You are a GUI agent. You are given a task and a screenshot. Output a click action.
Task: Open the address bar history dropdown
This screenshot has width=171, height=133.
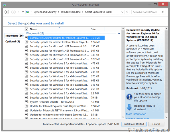tap(122, 12)
